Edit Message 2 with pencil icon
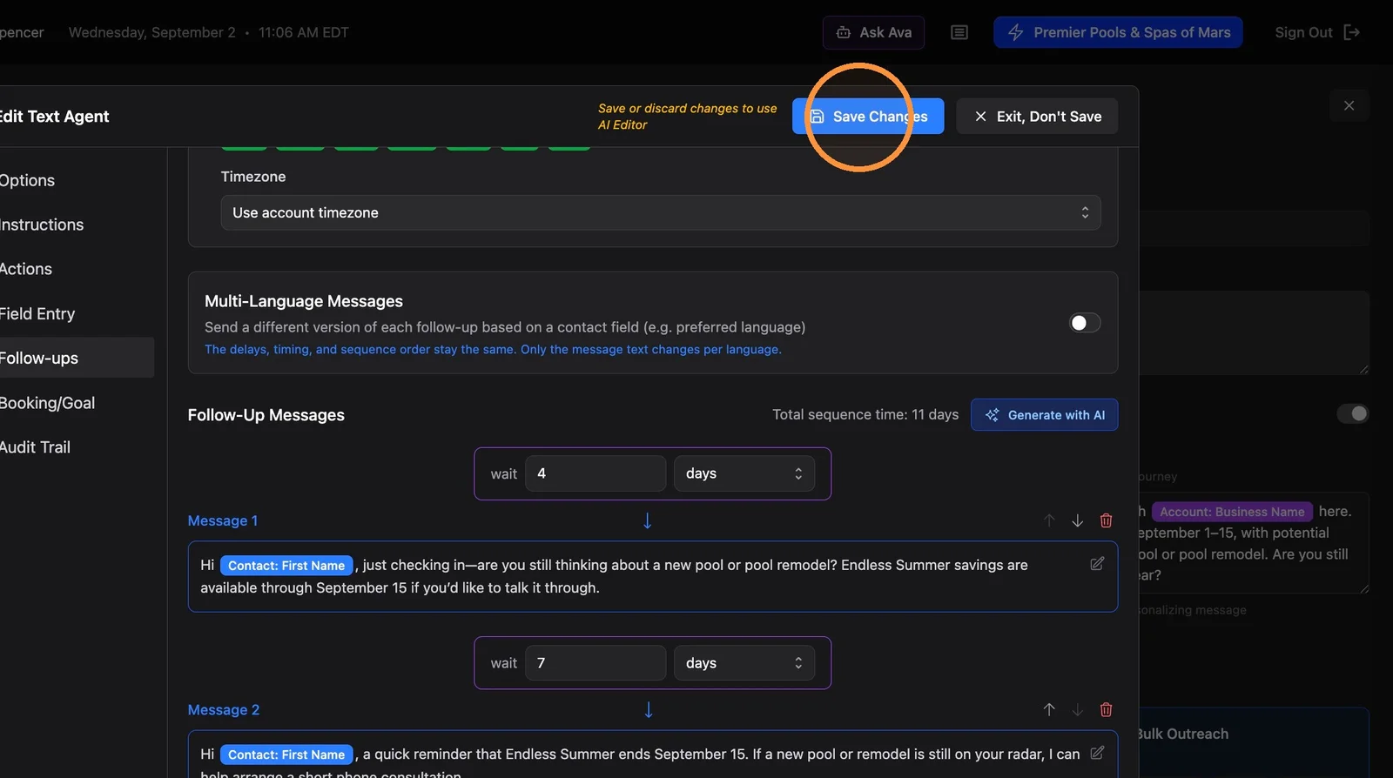 1097,753
